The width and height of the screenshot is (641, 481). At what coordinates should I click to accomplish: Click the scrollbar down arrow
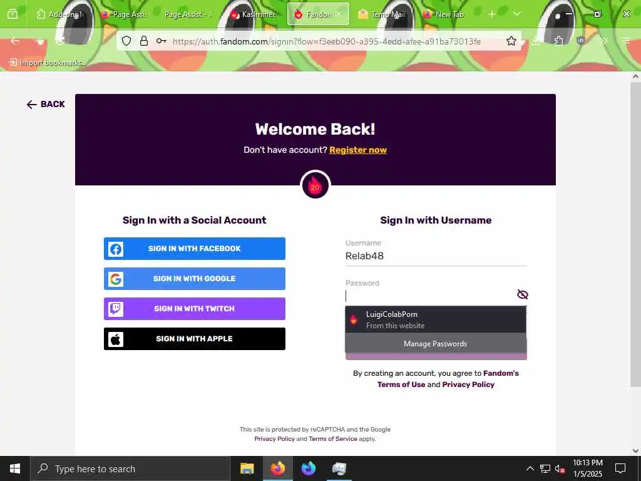(635, 451)
